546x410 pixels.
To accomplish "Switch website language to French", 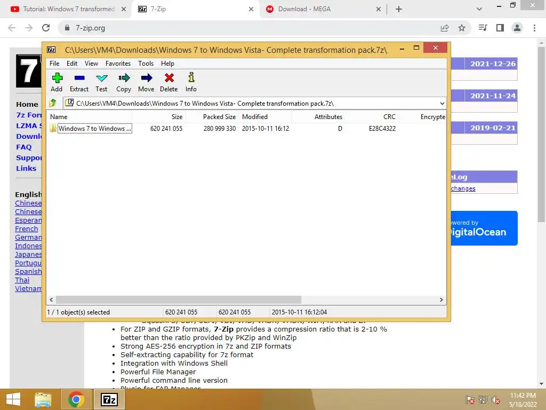I will (x=27, y=229).
